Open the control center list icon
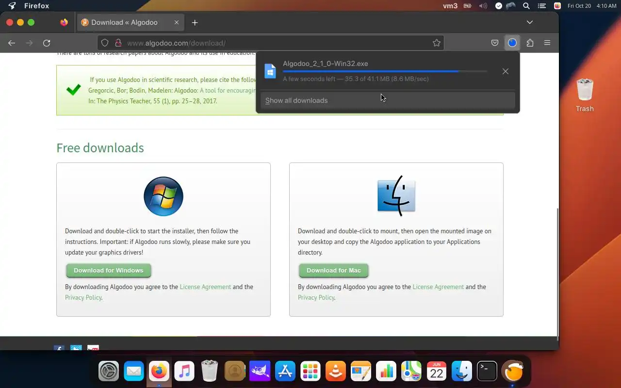Viewport: 621px width, 388px height. pos(542,6)
